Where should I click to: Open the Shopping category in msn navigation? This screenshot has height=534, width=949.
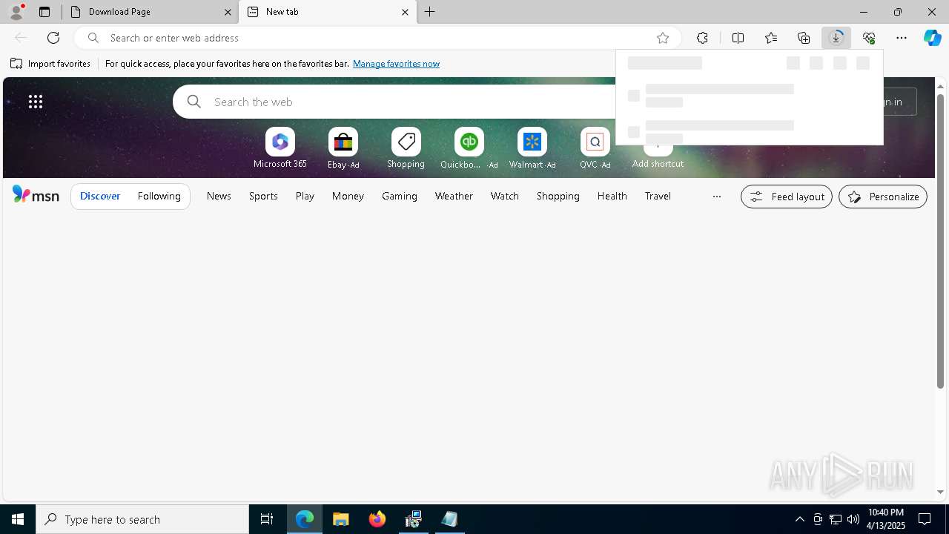[x=558, y=196]
